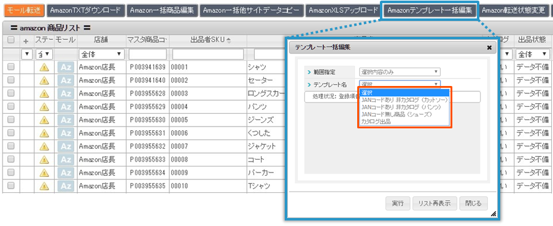Check the row checkbox for SKU 00004
This screenshot has height=226, width=553.
coord(11,106)
